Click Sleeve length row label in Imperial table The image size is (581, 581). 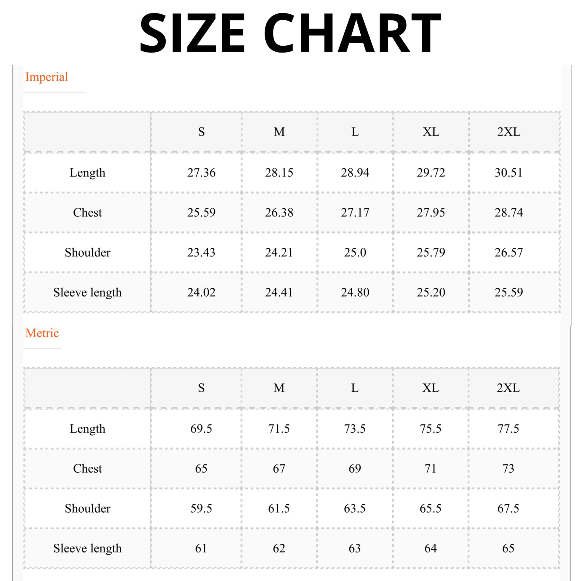[87, 292]
